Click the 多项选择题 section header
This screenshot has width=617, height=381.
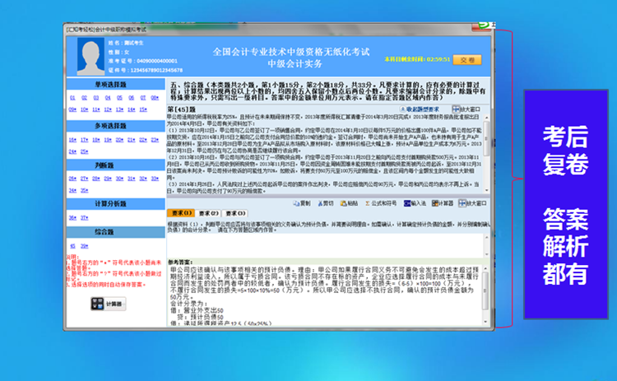coord(115,126)
